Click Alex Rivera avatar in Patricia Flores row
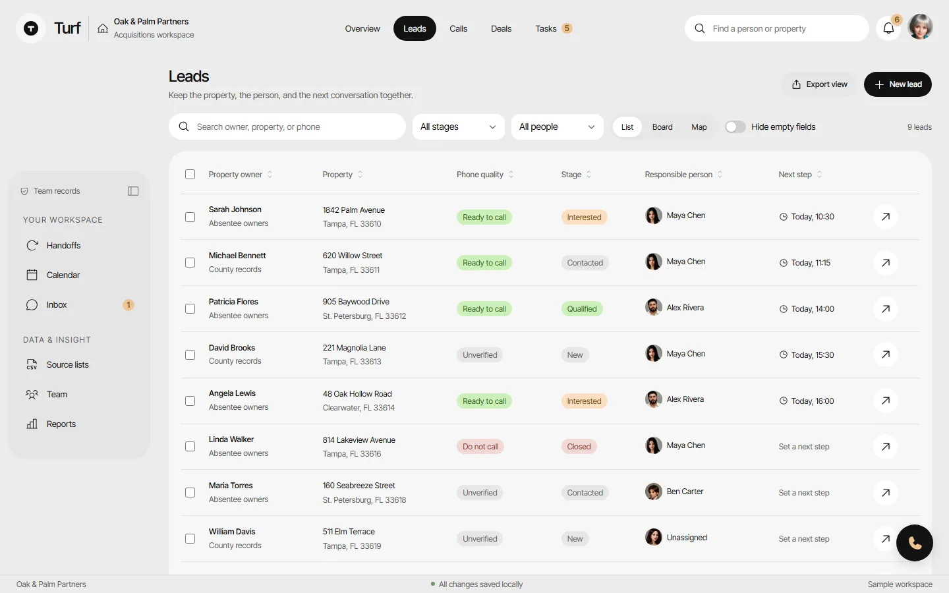 point(654,307)
